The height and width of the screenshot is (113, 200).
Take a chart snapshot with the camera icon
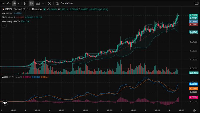point(196,4)
